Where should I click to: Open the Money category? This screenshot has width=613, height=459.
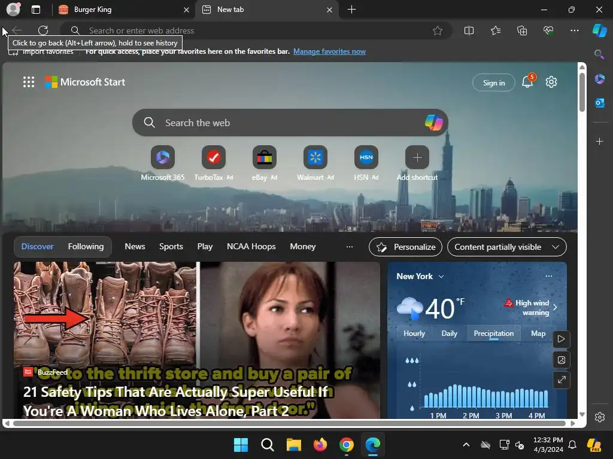(302, 247)
